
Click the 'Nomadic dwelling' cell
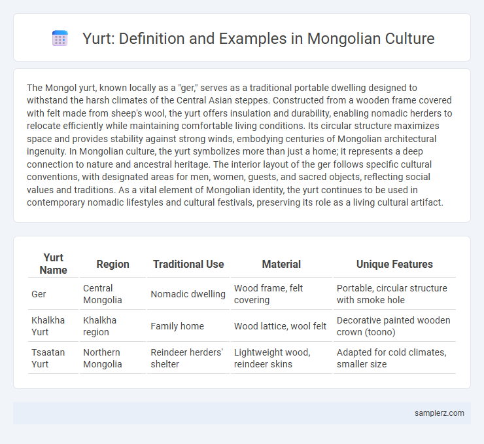pos(188,294)
